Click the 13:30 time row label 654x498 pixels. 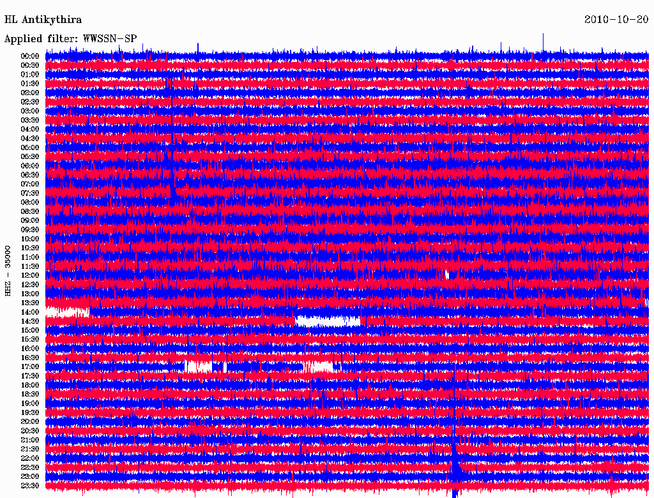30,303
